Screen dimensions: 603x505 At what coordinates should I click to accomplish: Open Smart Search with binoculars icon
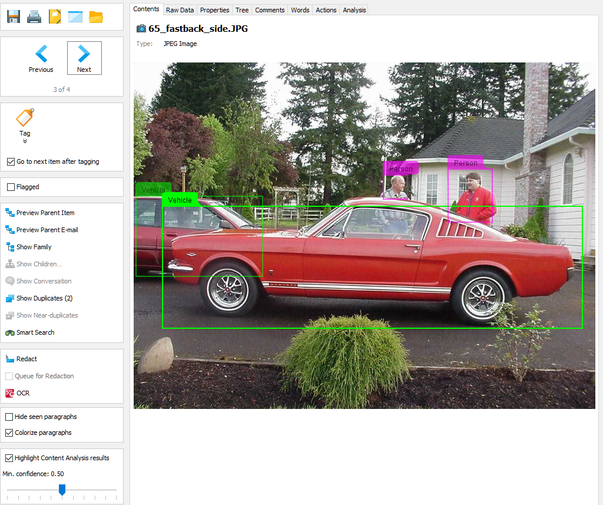(29, 332)
